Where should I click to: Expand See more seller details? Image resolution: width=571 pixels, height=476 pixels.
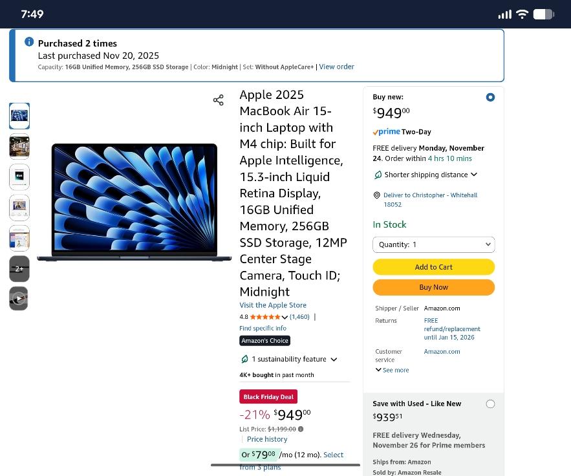(x=393, y=370)
